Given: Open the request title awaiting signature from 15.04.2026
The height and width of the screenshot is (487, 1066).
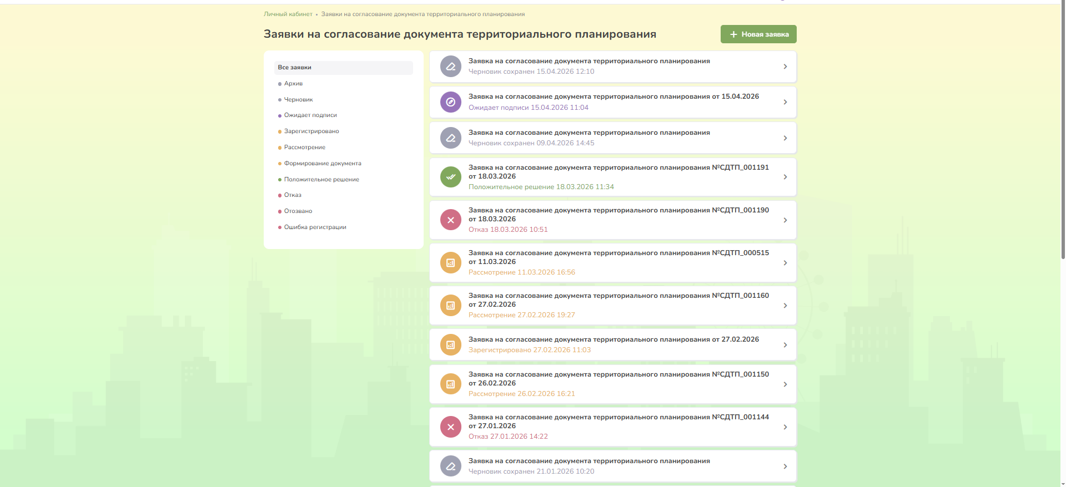Looking at the screenshot, I should [x=614, y=97].
